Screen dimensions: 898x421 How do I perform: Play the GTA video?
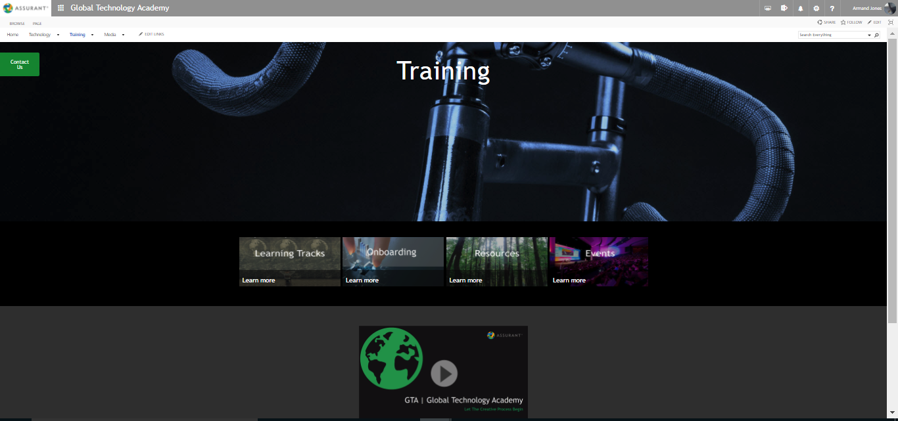[x=444, y=374]
